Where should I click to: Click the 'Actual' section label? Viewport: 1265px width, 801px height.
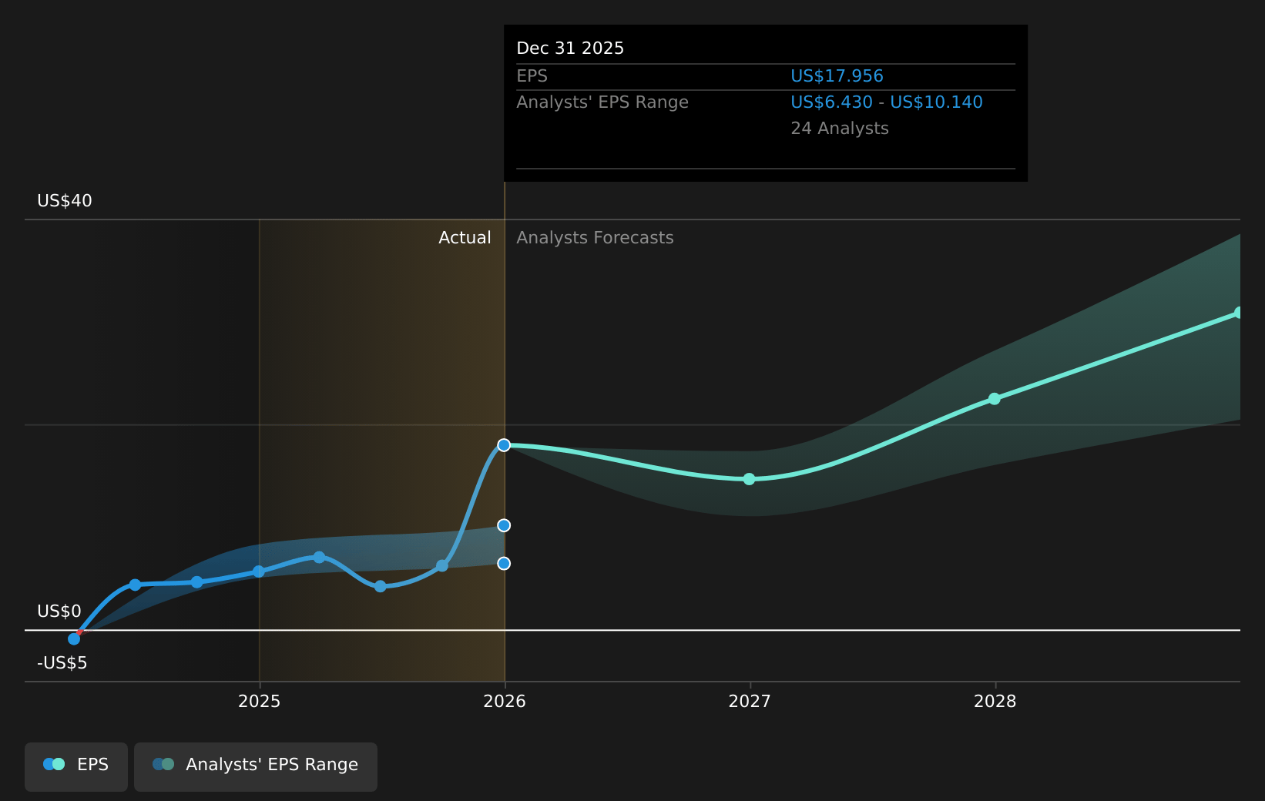pyautogui.click(x=465, y=238)
